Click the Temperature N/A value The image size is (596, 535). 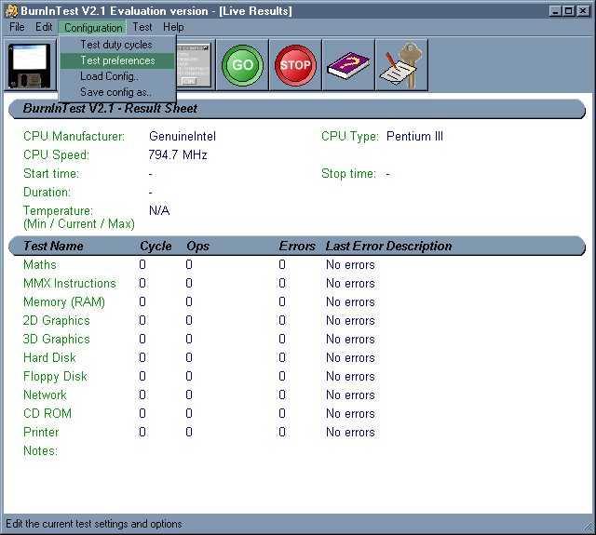[159, 210]
